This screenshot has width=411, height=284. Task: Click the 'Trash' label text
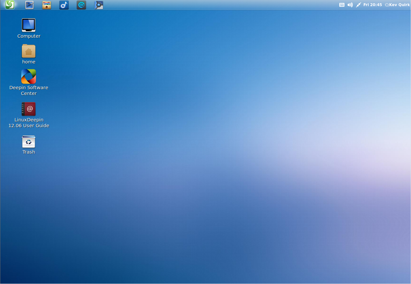click(x=29, y=152)
